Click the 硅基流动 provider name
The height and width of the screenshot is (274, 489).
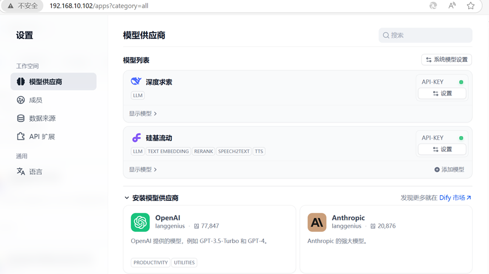tap(159, 138)
